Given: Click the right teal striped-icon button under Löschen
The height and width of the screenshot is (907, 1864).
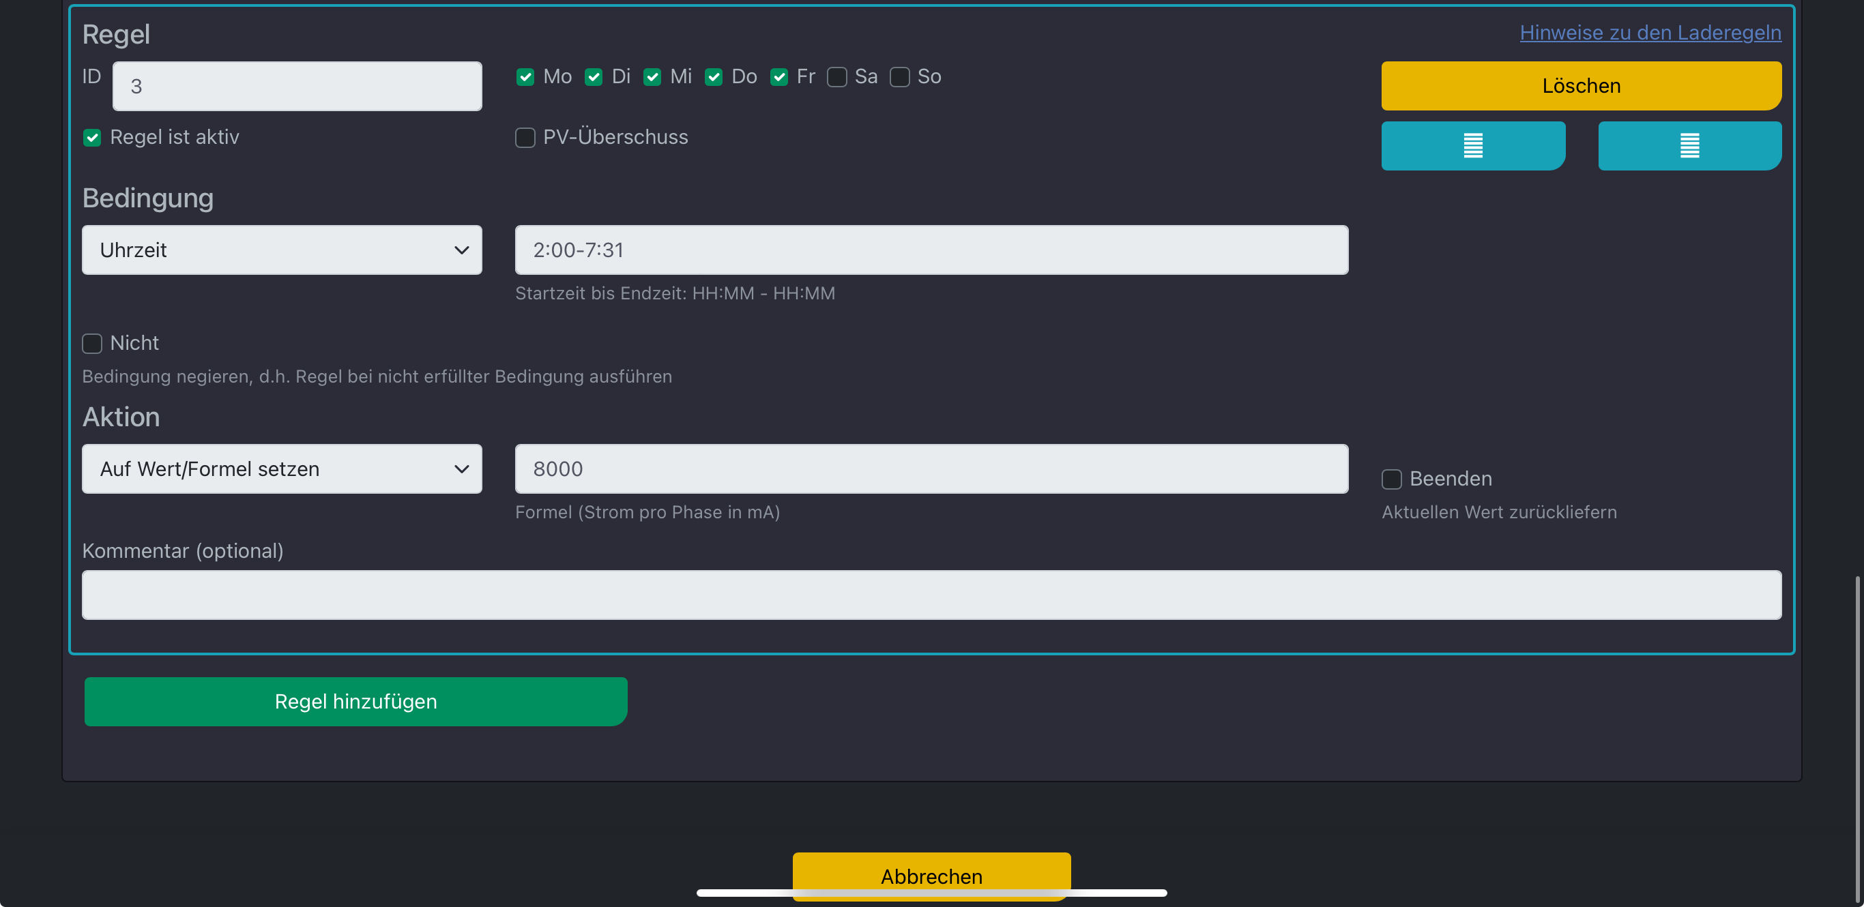Looking at the screenshot, I should pyautogui.click(x=1689, y=146).
